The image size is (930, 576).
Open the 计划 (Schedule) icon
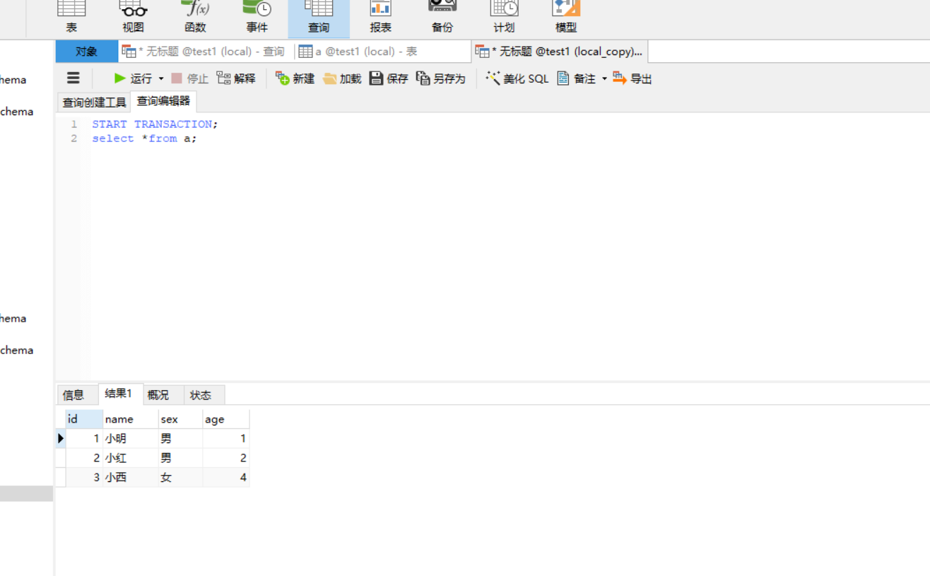(504, 18)
